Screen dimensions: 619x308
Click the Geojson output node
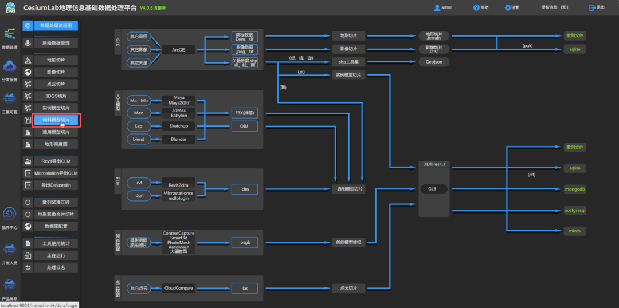point(434,62)
